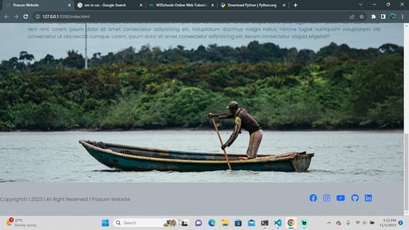409x230 pixels.
Task: Go forward in browser history
Action: pos(16,17)
